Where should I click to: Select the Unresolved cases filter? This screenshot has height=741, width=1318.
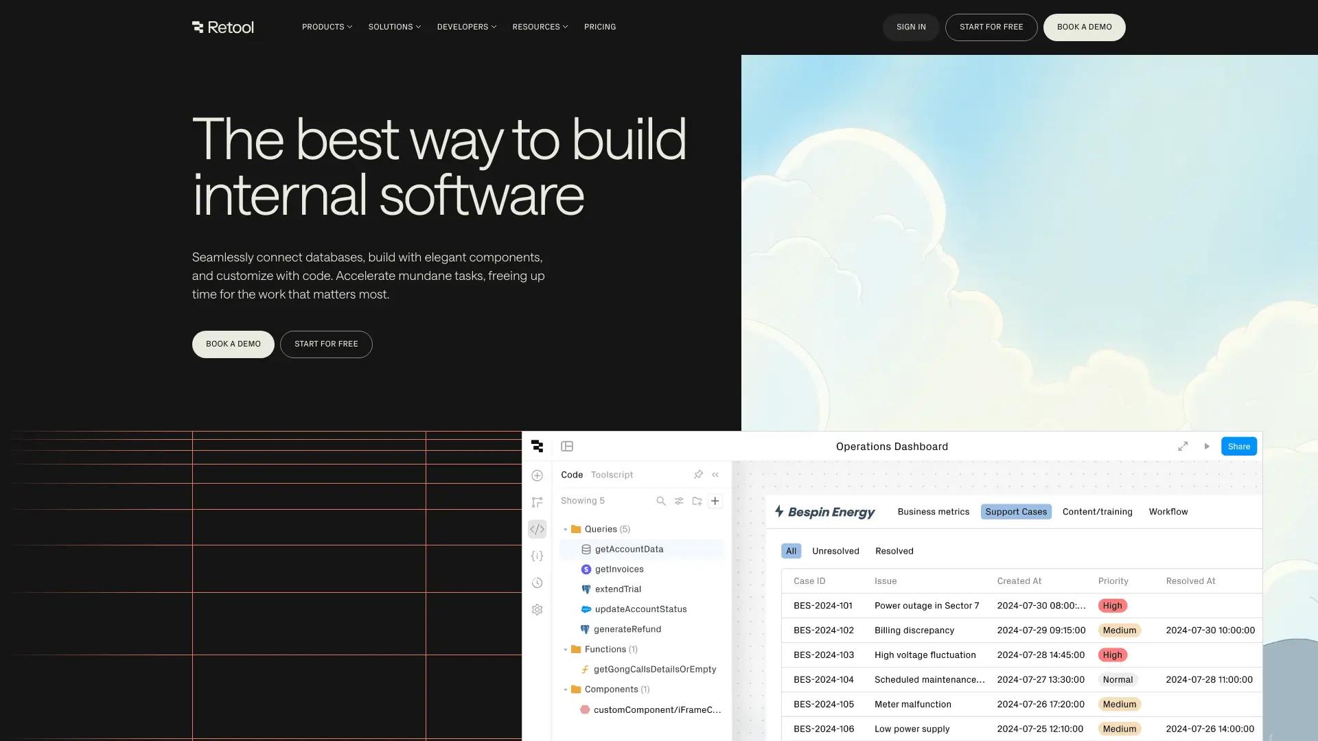pos(835,550)
